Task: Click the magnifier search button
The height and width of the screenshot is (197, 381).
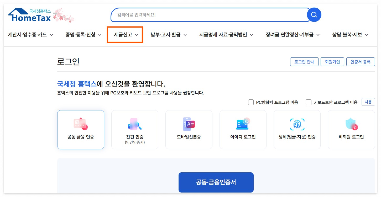Action: (x=314, y=15)
